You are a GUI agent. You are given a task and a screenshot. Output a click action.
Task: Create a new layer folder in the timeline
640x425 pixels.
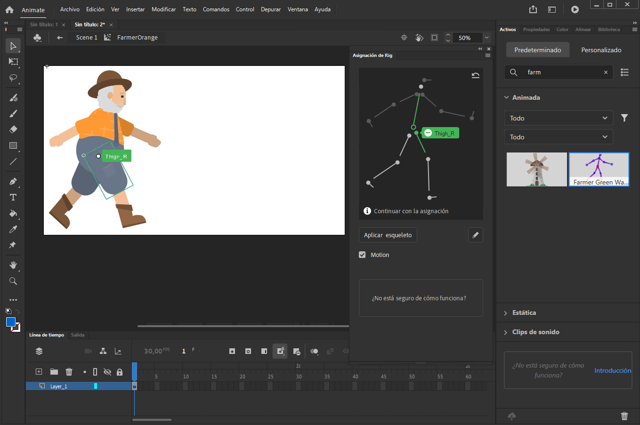pyautogui.click(x=54, y=371)
